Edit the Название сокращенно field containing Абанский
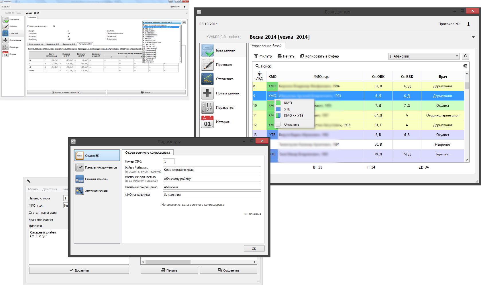 click(212, 187)
